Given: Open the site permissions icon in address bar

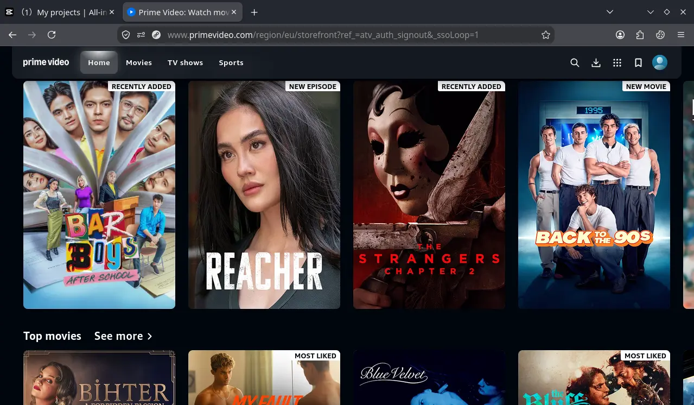Looking at the screenshot, I should (141, 35).
